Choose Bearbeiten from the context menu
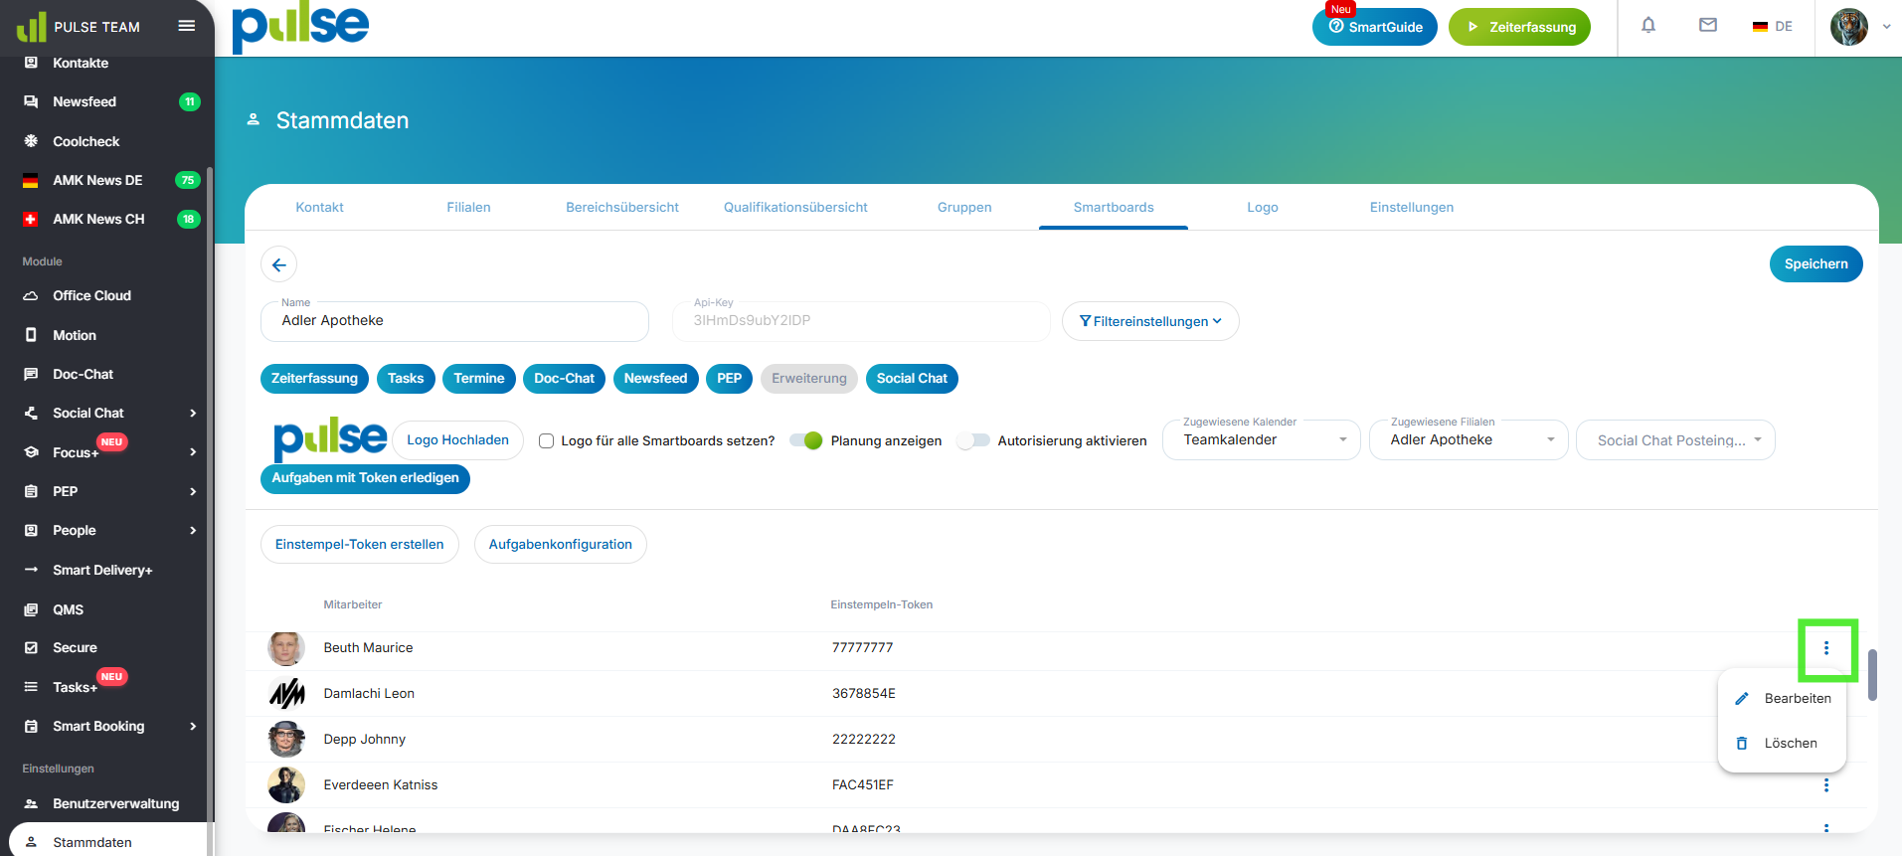The height and width of the screenshot is (856, 1902). tap(1782, 698)
